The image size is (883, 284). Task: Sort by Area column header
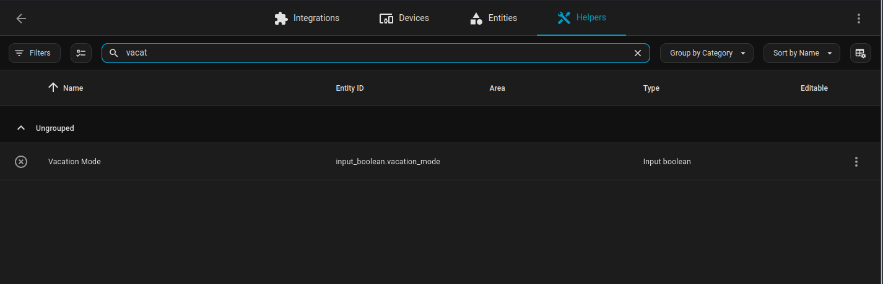497,88
